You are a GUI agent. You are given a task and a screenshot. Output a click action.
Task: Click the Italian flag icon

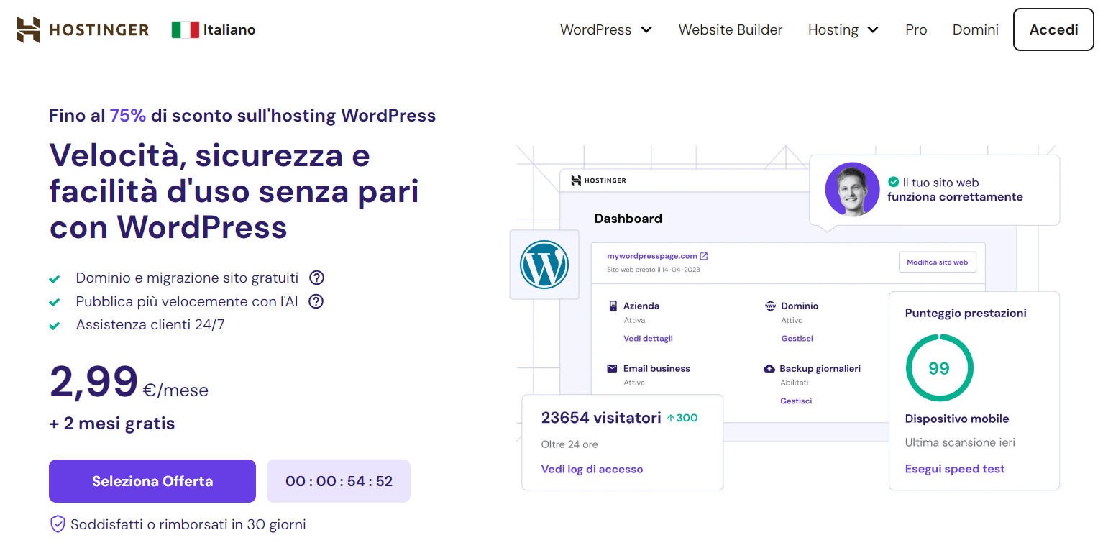[x=186, y=29]
